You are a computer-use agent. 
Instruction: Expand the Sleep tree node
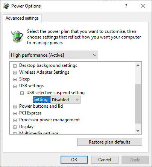[15, 79]
